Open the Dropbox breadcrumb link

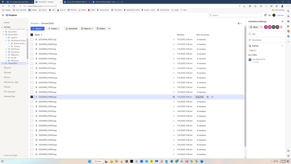click(35, 23)
